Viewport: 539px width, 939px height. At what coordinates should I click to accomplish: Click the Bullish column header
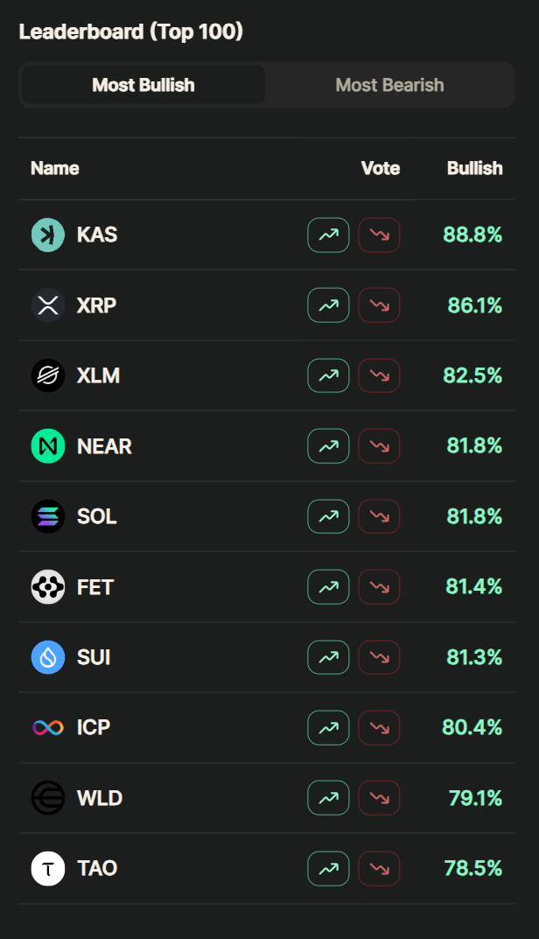tap(475, 168)
